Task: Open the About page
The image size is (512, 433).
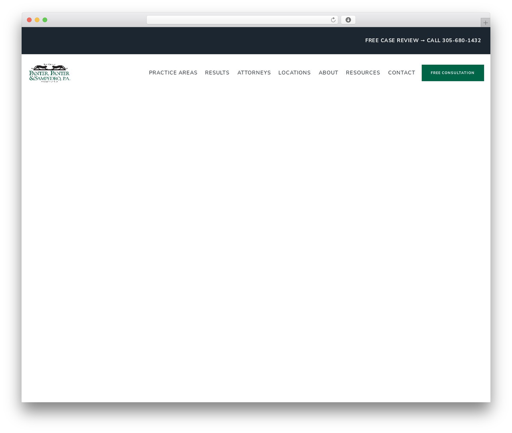Action: click(328, 73)
